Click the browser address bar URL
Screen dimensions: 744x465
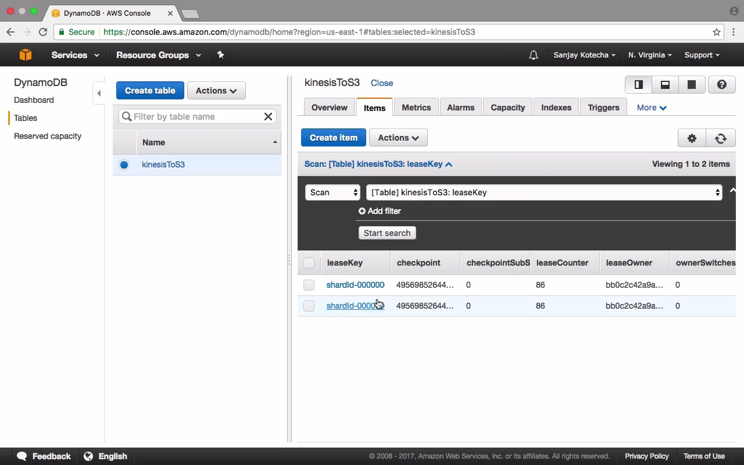[x=289, y=32]
